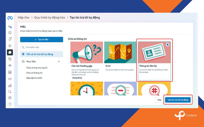Click the Tạo tin trả lời tự động button
Image resolution: width=204 pixels, height=127 pixels.
(178, 100)
